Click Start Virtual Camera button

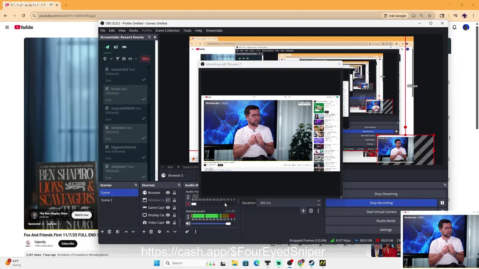pyautogui.click(x=381, y=212)
